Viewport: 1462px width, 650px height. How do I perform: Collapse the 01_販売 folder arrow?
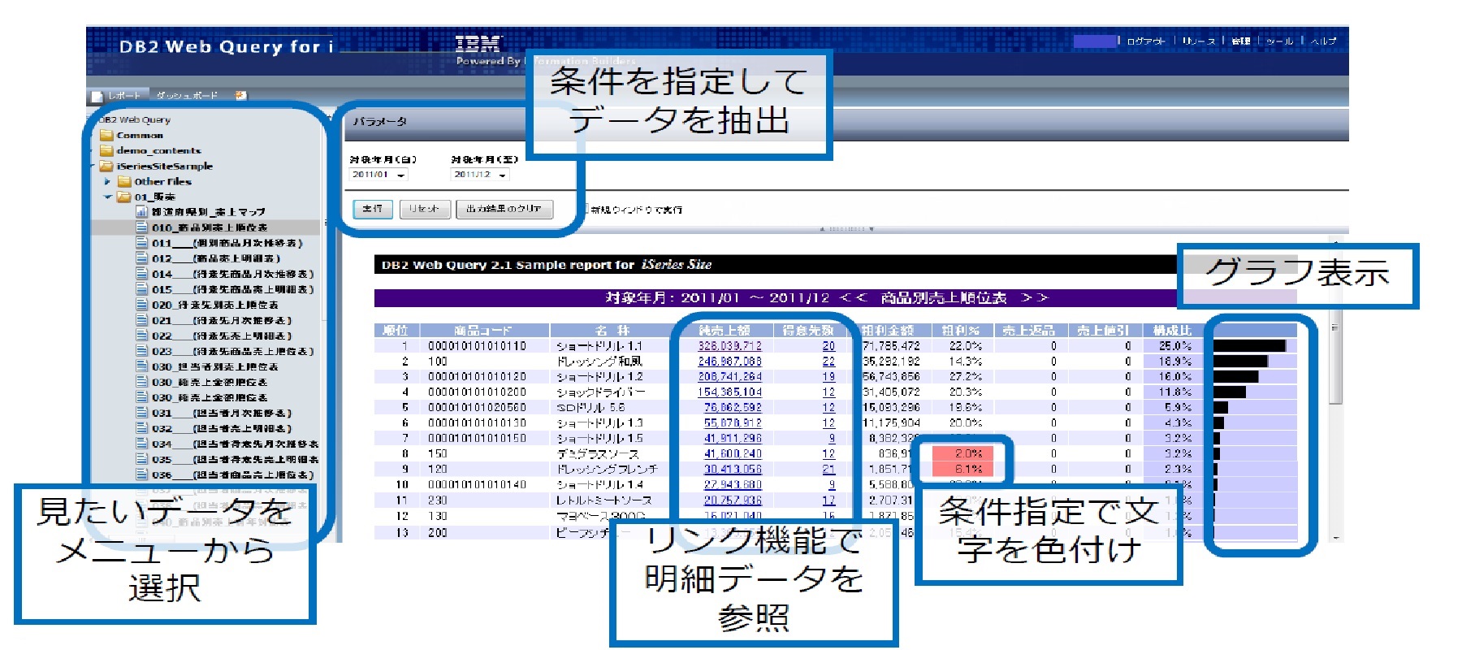(107, 197)
